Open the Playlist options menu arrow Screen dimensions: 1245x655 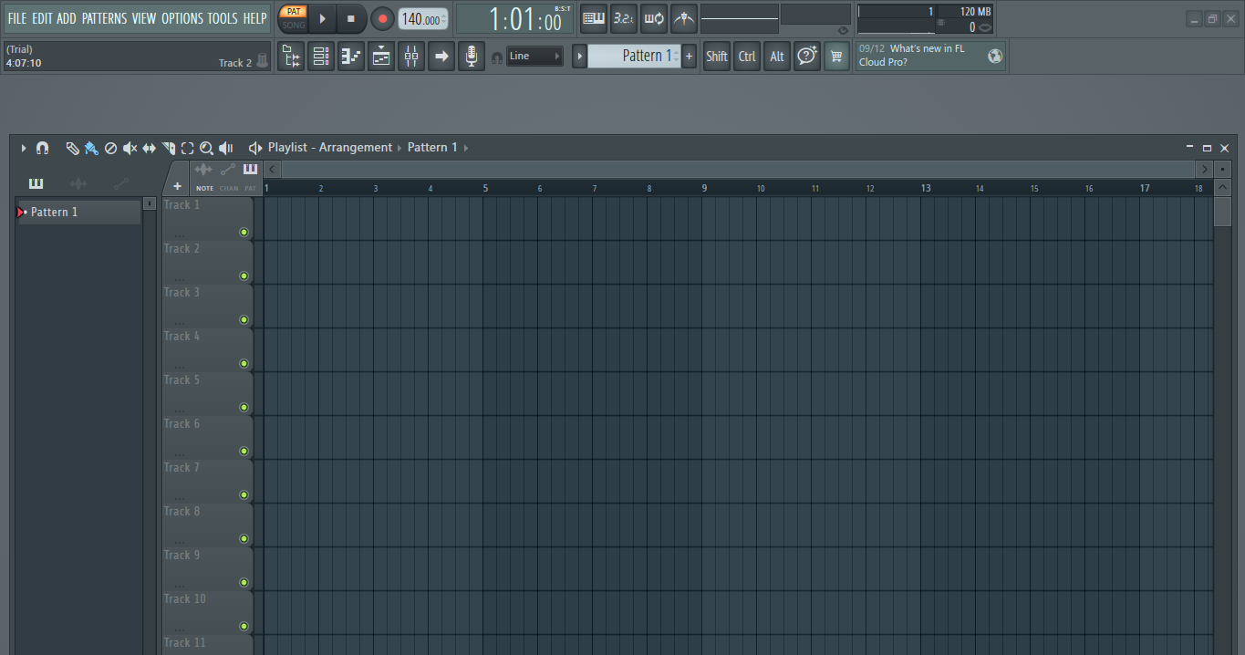coord(24,148)
